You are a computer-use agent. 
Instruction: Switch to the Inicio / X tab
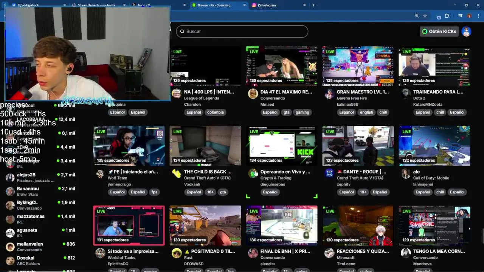158,5
